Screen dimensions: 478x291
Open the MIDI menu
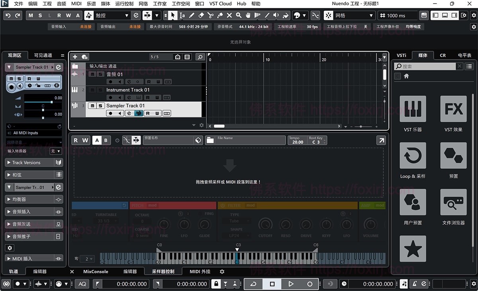tap(76, 4)
